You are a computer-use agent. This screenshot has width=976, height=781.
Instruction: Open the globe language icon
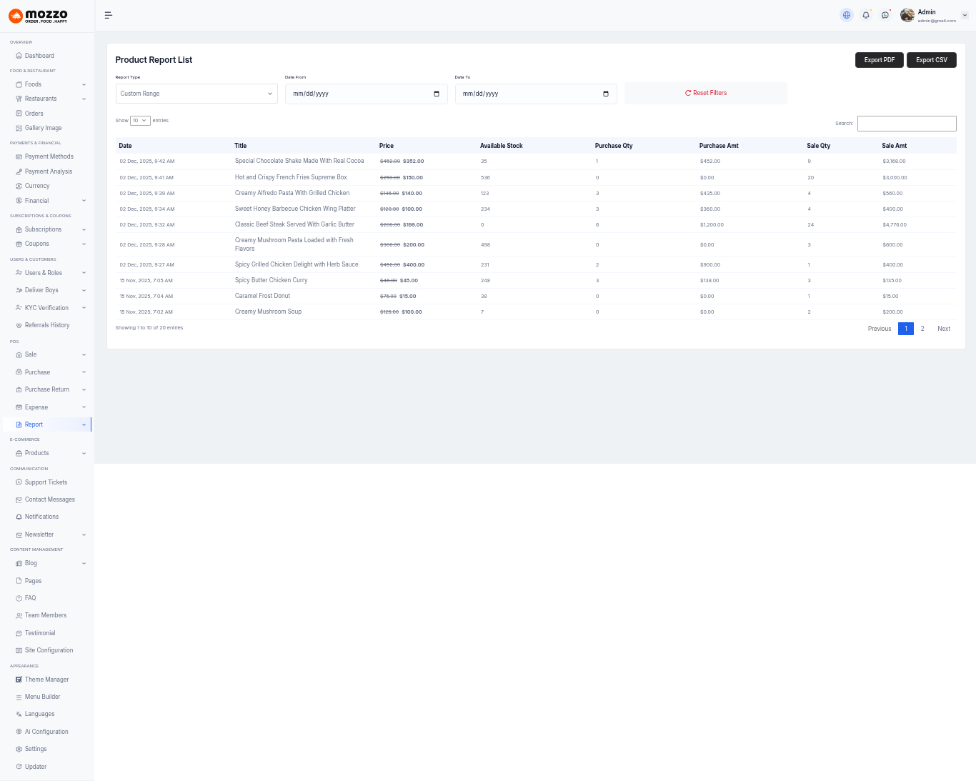point(847,15)
